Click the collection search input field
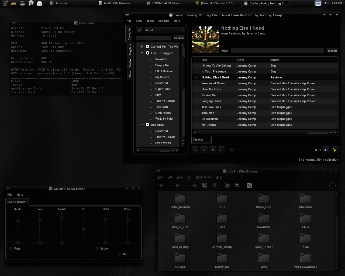Viewport: 345px width, 276px height. pyautogui.click(x=154, y=38)
